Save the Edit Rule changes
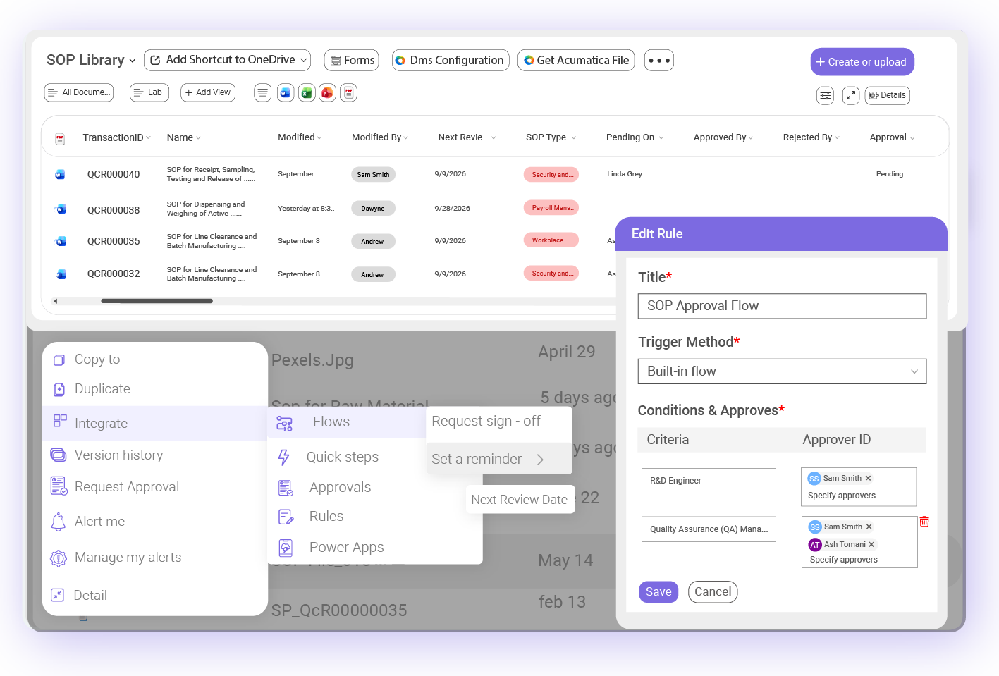The image size is (999, 676). click(x=658, y=592)
